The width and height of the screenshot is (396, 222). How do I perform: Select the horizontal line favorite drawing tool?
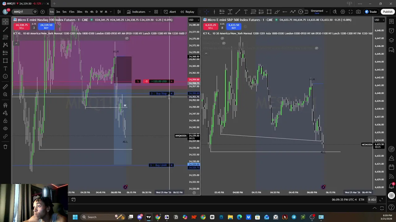click(x=285, y=12)
